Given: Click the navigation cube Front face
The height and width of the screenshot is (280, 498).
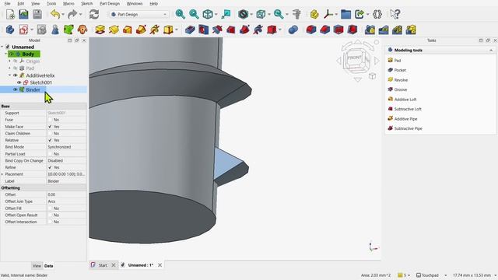Looking at the screenshot, I should click(x=354, y=58).
